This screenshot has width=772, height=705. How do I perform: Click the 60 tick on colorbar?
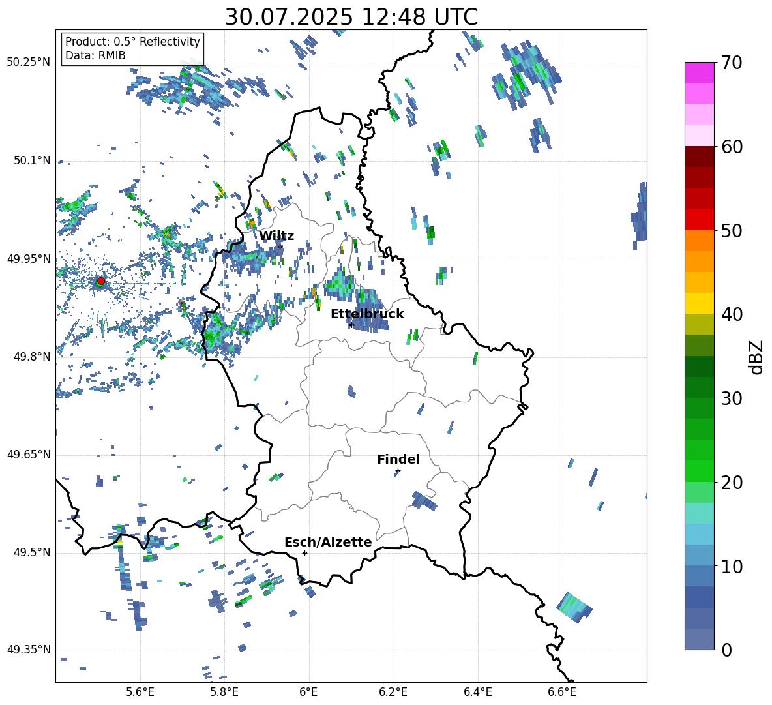(x=732, y=147)
